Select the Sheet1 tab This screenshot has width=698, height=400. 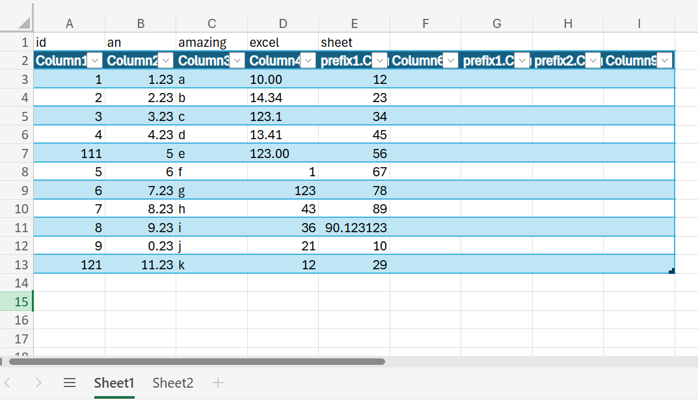click(114, 382)
